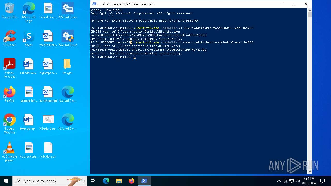331x186 pixels.
Task: Open the clock showing 7:34 PM
Action: pyautogui.click(x=309, y=181)
